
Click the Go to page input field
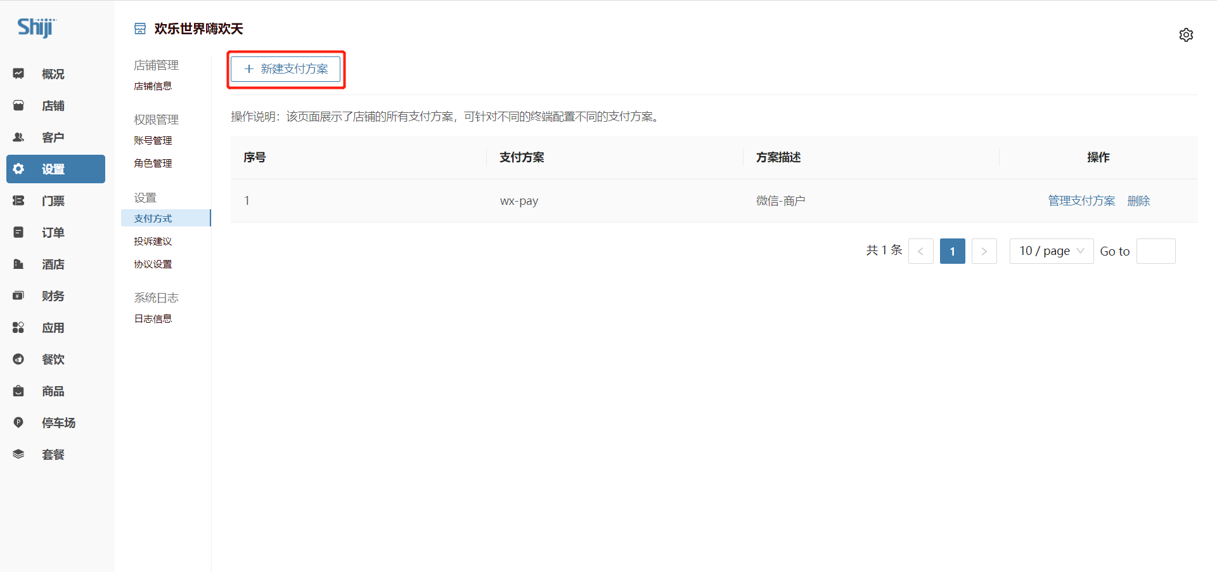coord(1156,251)
